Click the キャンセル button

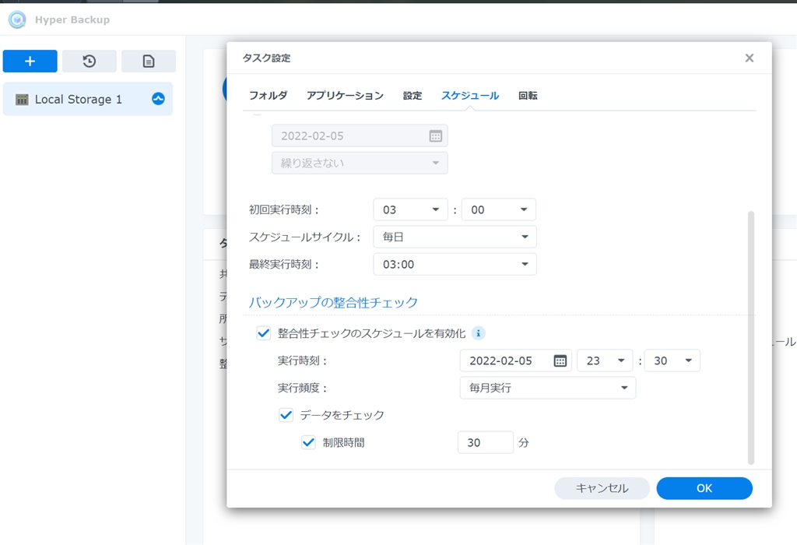[602, 488]
